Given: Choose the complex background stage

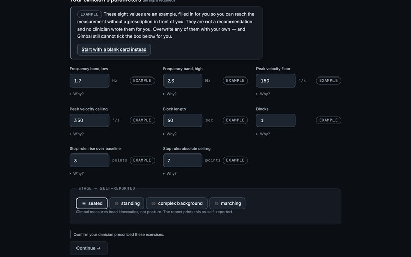Looking at the screenshot, I should [176, 203].
